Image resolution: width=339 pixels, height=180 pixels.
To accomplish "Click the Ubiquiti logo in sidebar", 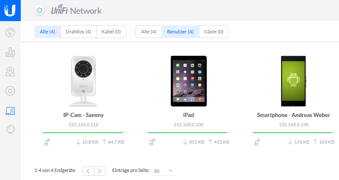I will click(x=10, y=10).
